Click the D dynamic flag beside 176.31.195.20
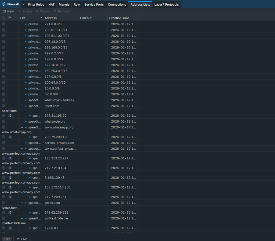 (10, 115)
